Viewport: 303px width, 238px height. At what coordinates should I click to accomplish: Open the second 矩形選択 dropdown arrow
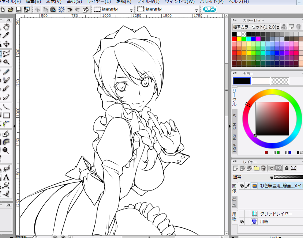197,10
